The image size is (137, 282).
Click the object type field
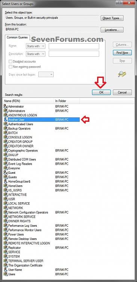coord(52,18)
